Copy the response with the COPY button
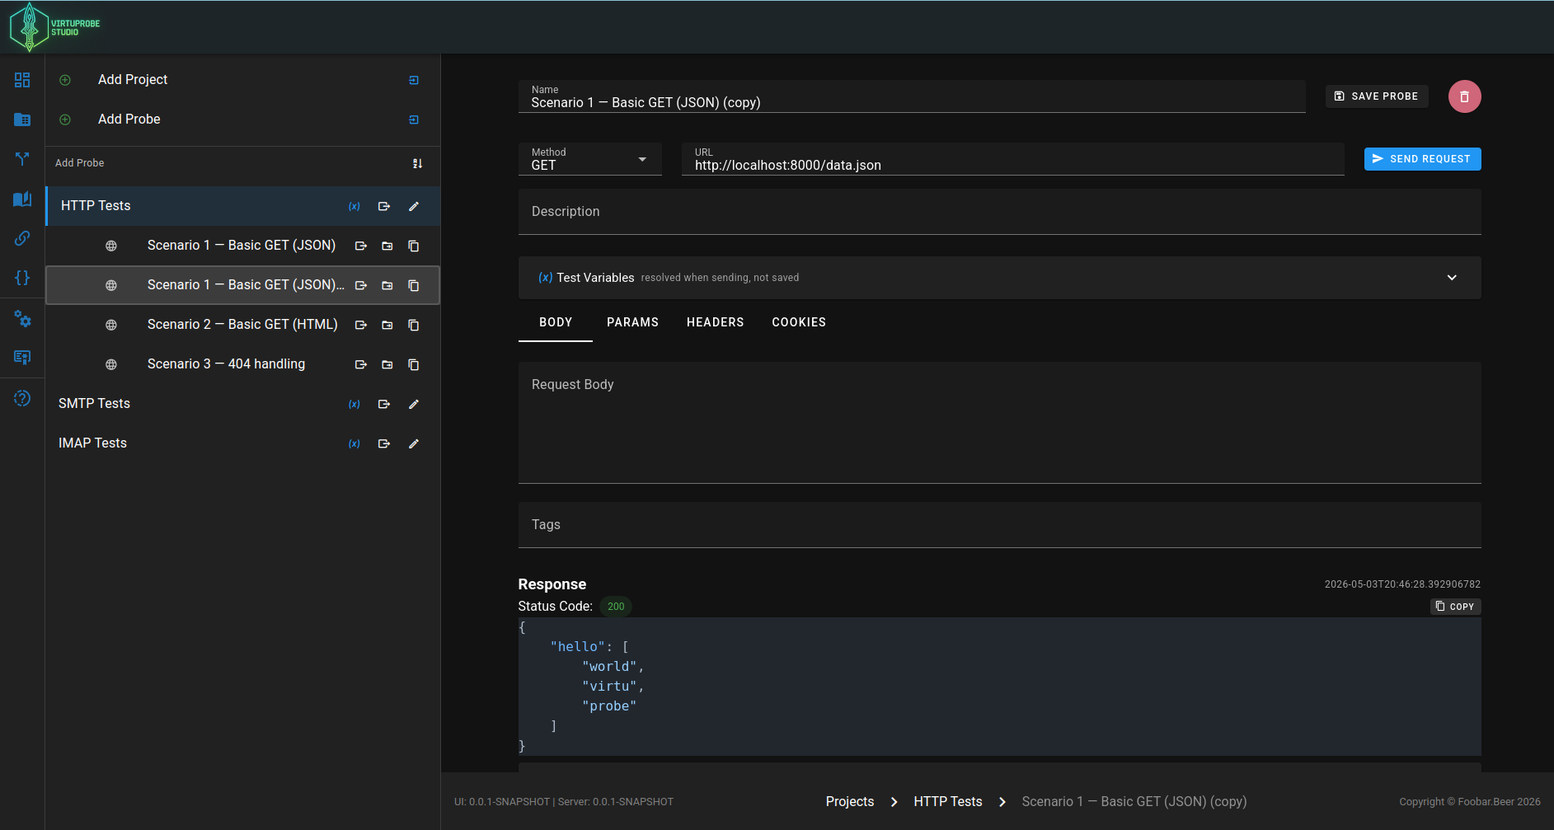 (1455, 607)
